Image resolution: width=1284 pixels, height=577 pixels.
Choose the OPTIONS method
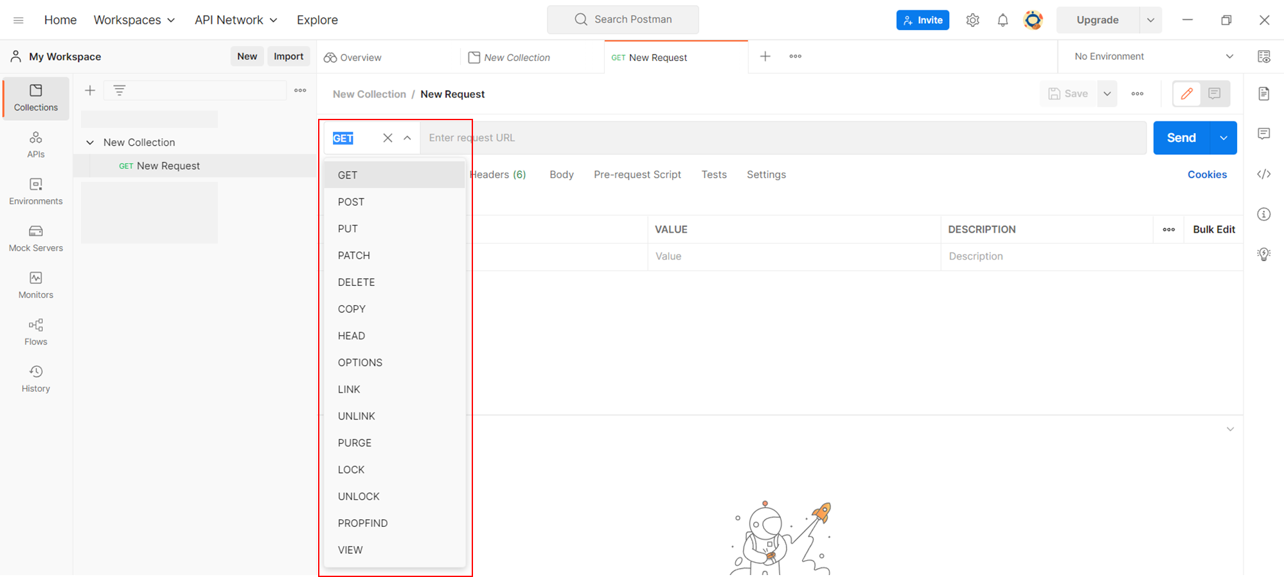[395, 362]
